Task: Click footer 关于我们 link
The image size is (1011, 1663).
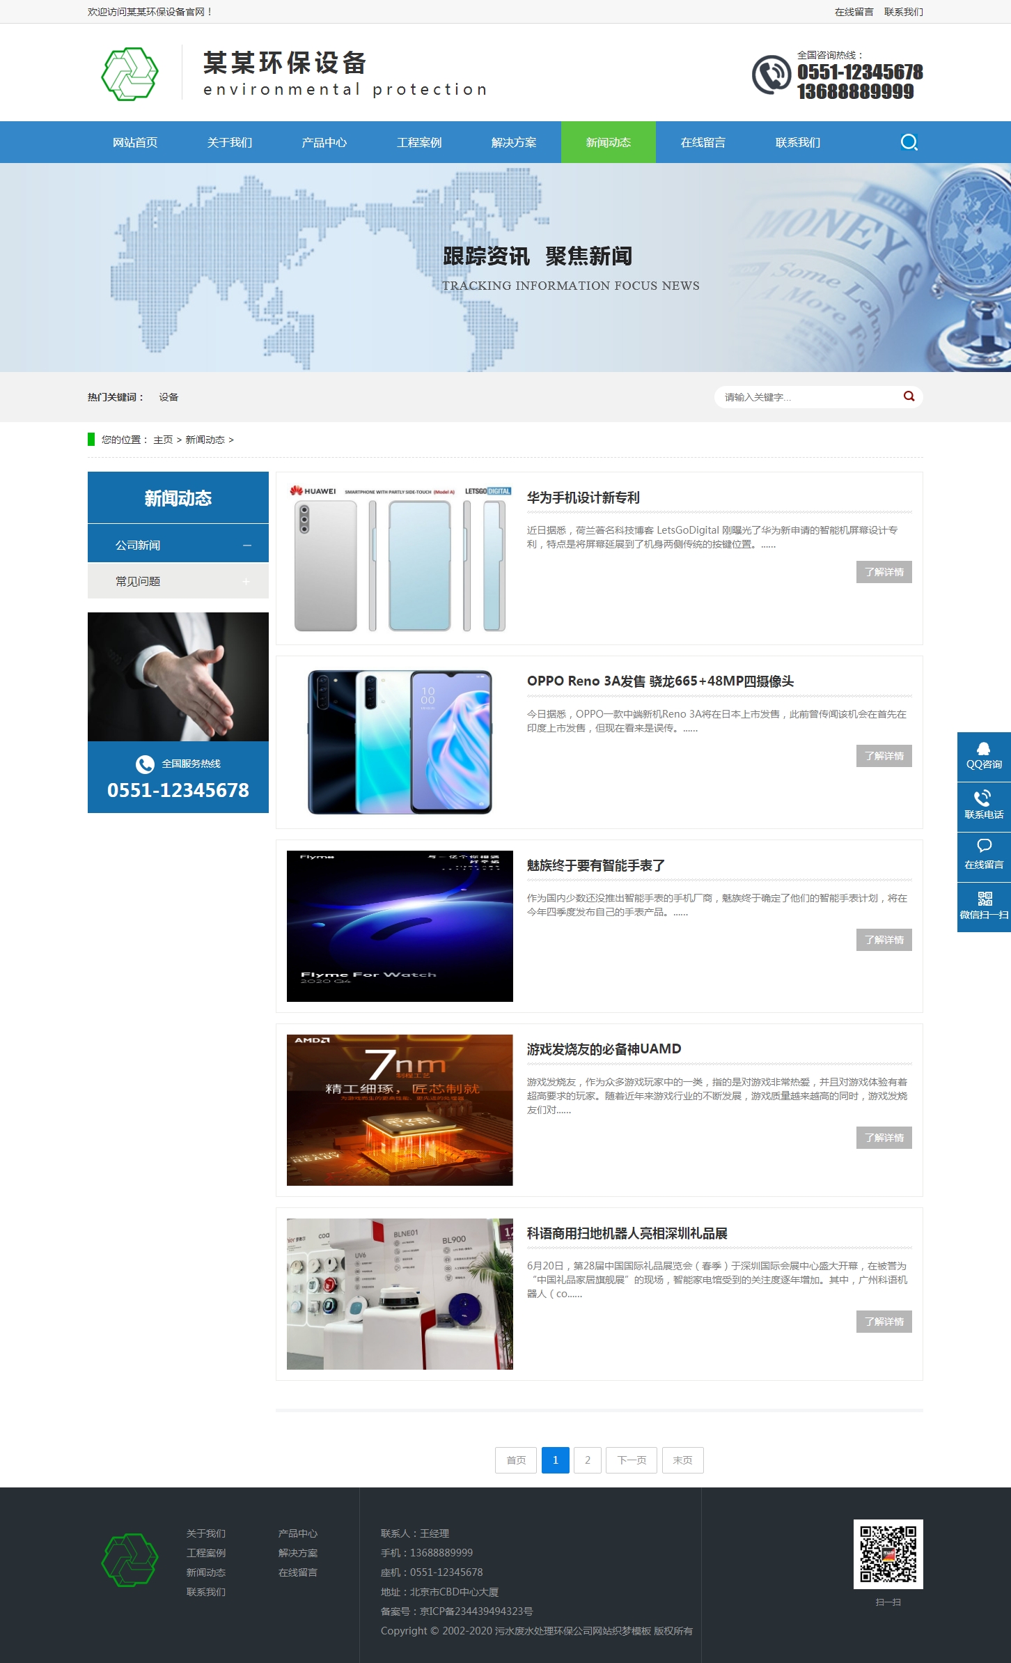Action: pos(206,1533)
